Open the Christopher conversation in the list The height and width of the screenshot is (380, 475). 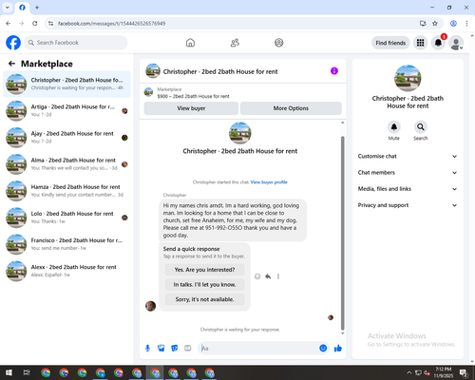66,84
